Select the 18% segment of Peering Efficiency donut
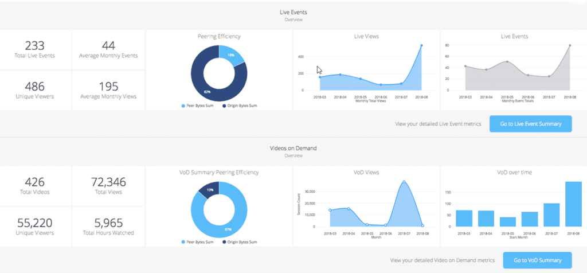The height and width of the screenshot is (273, 587). pos(232,56)
